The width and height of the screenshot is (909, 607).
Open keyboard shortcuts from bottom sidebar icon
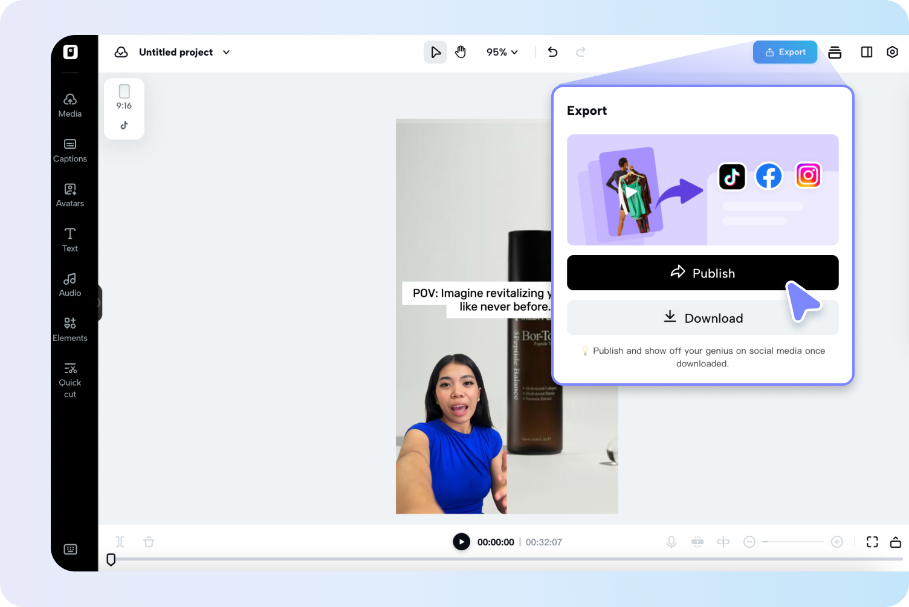pos(70,549)
